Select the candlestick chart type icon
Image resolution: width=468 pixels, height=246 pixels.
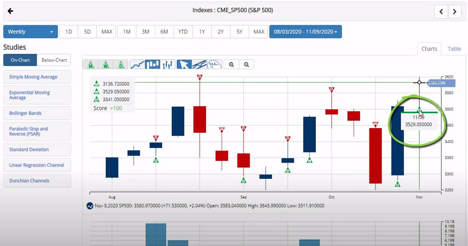click(152, 65)
